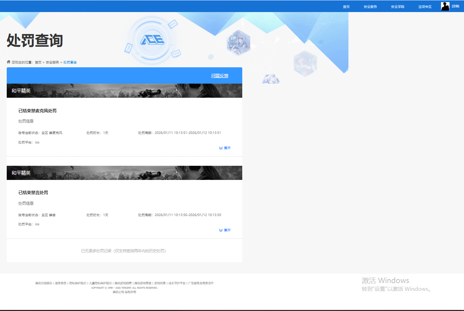464x311 pixels.
Task: Select the 已结束禁麦克风处罚 heading
Action: [37, 111]
